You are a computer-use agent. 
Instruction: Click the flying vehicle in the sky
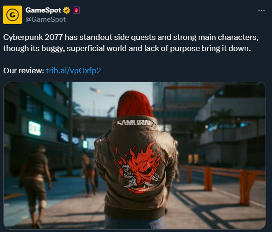pyautogui.click(x=95, y=90)
